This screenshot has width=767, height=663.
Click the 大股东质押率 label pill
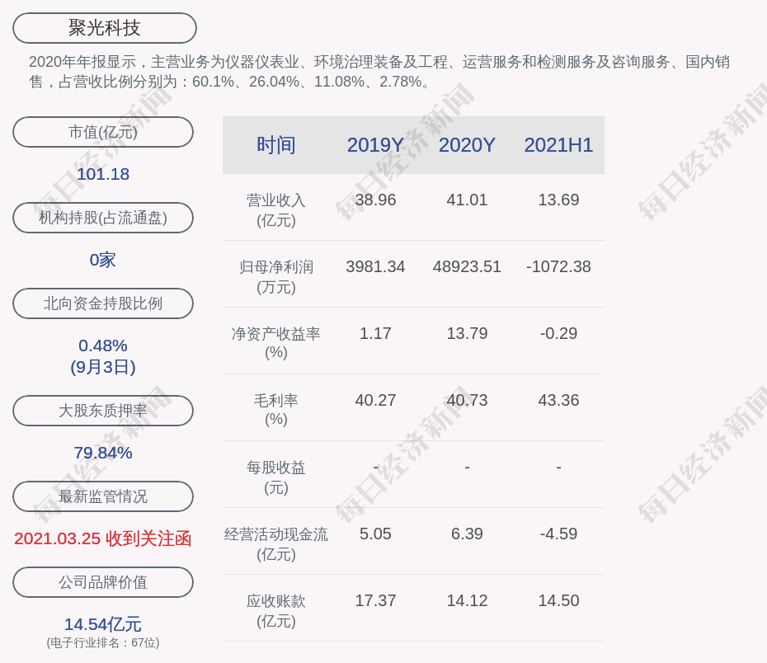coord(103,410)
